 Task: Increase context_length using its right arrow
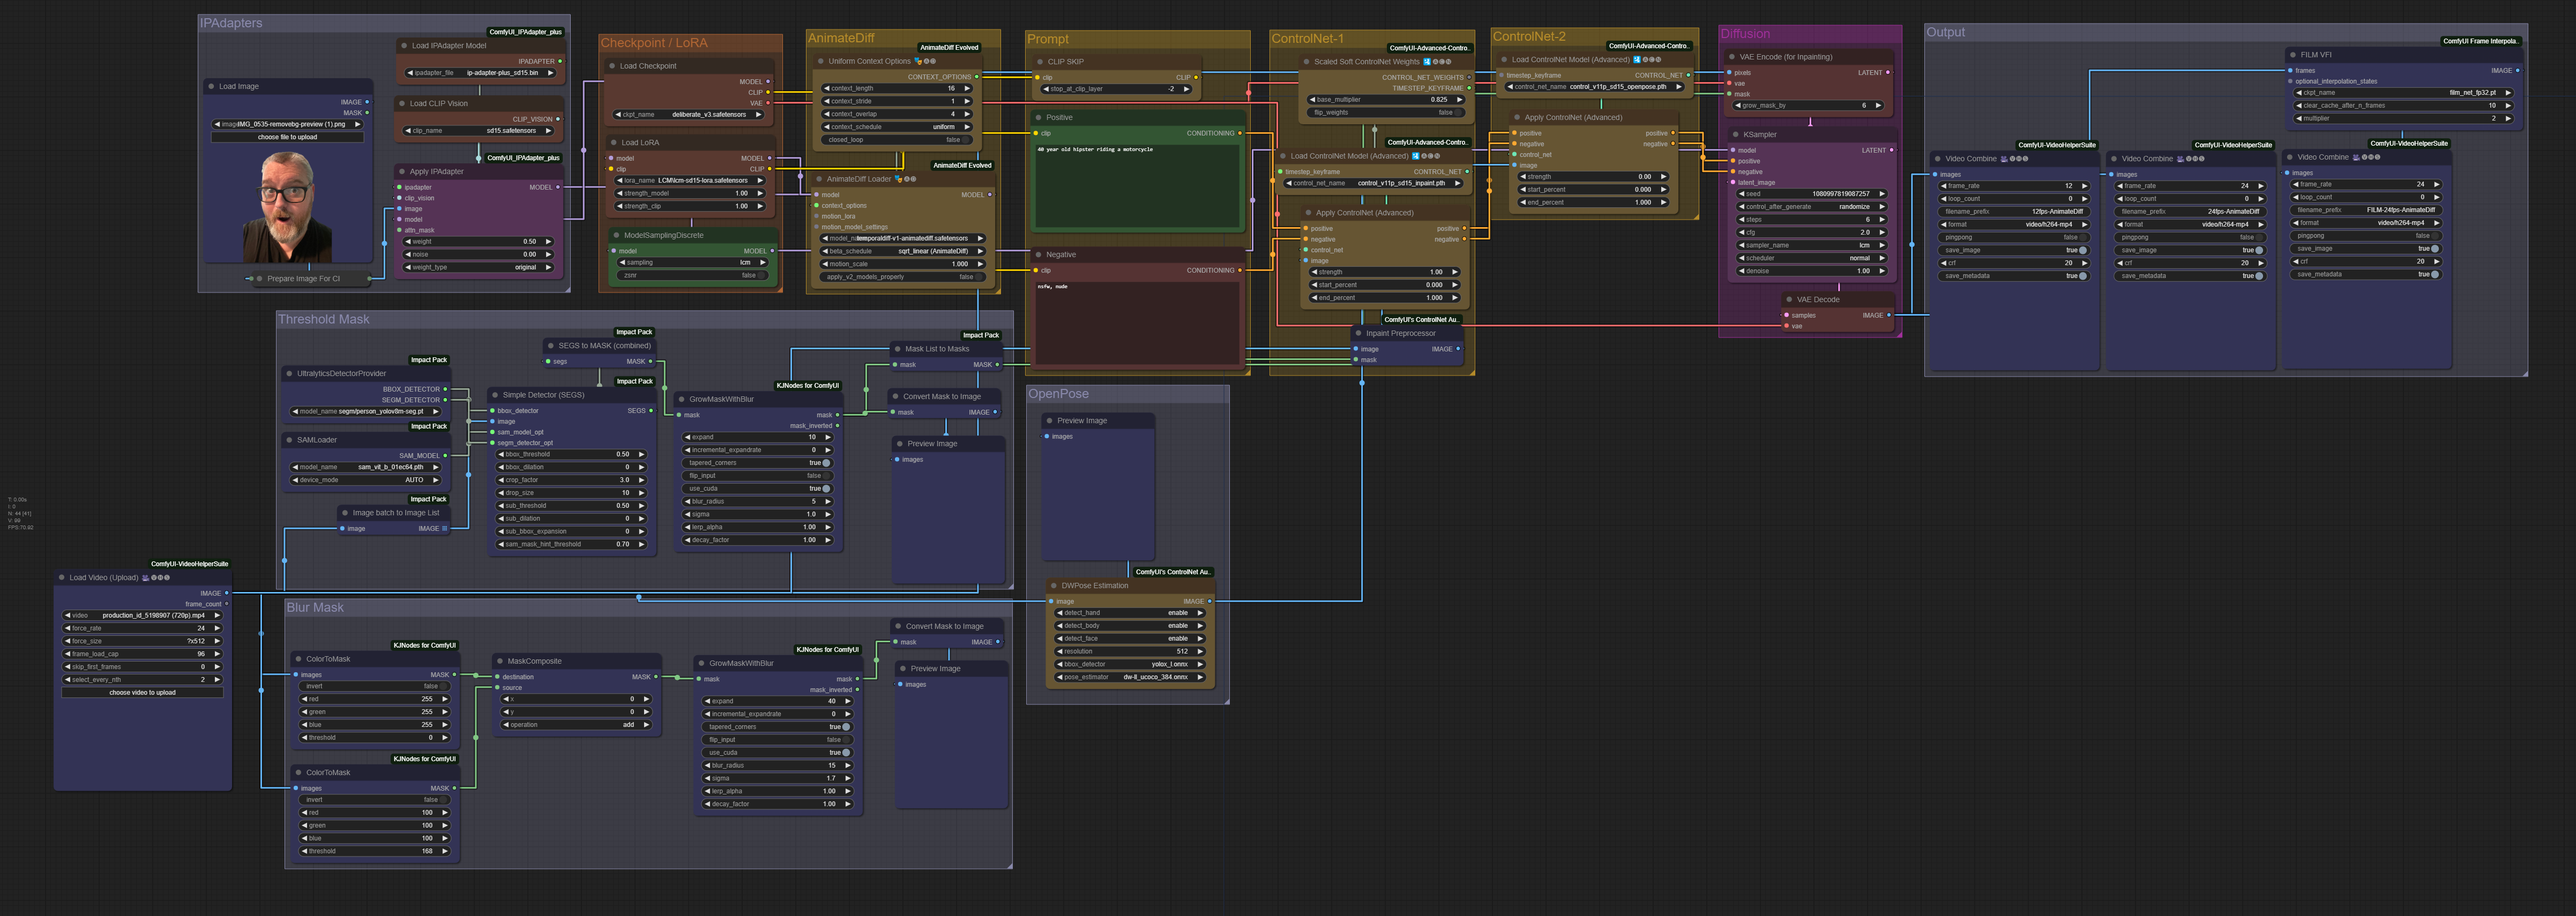[x=967, y=88]
